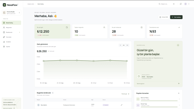194x109 pixels.
Task: Click the arrow icon next to Takvime göz at
Action: pyautogui.click(x=179, y=84)
